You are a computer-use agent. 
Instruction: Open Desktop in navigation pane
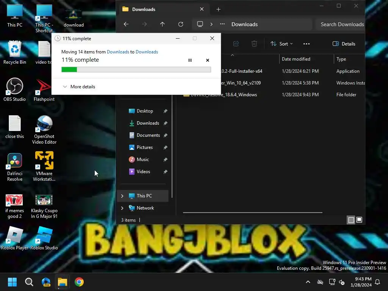pyautogui.click(x=145, y=111)
